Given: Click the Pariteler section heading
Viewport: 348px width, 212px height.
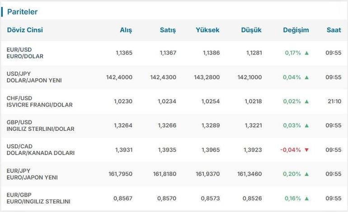Looking at the screenshot, I should pos(22,12).
